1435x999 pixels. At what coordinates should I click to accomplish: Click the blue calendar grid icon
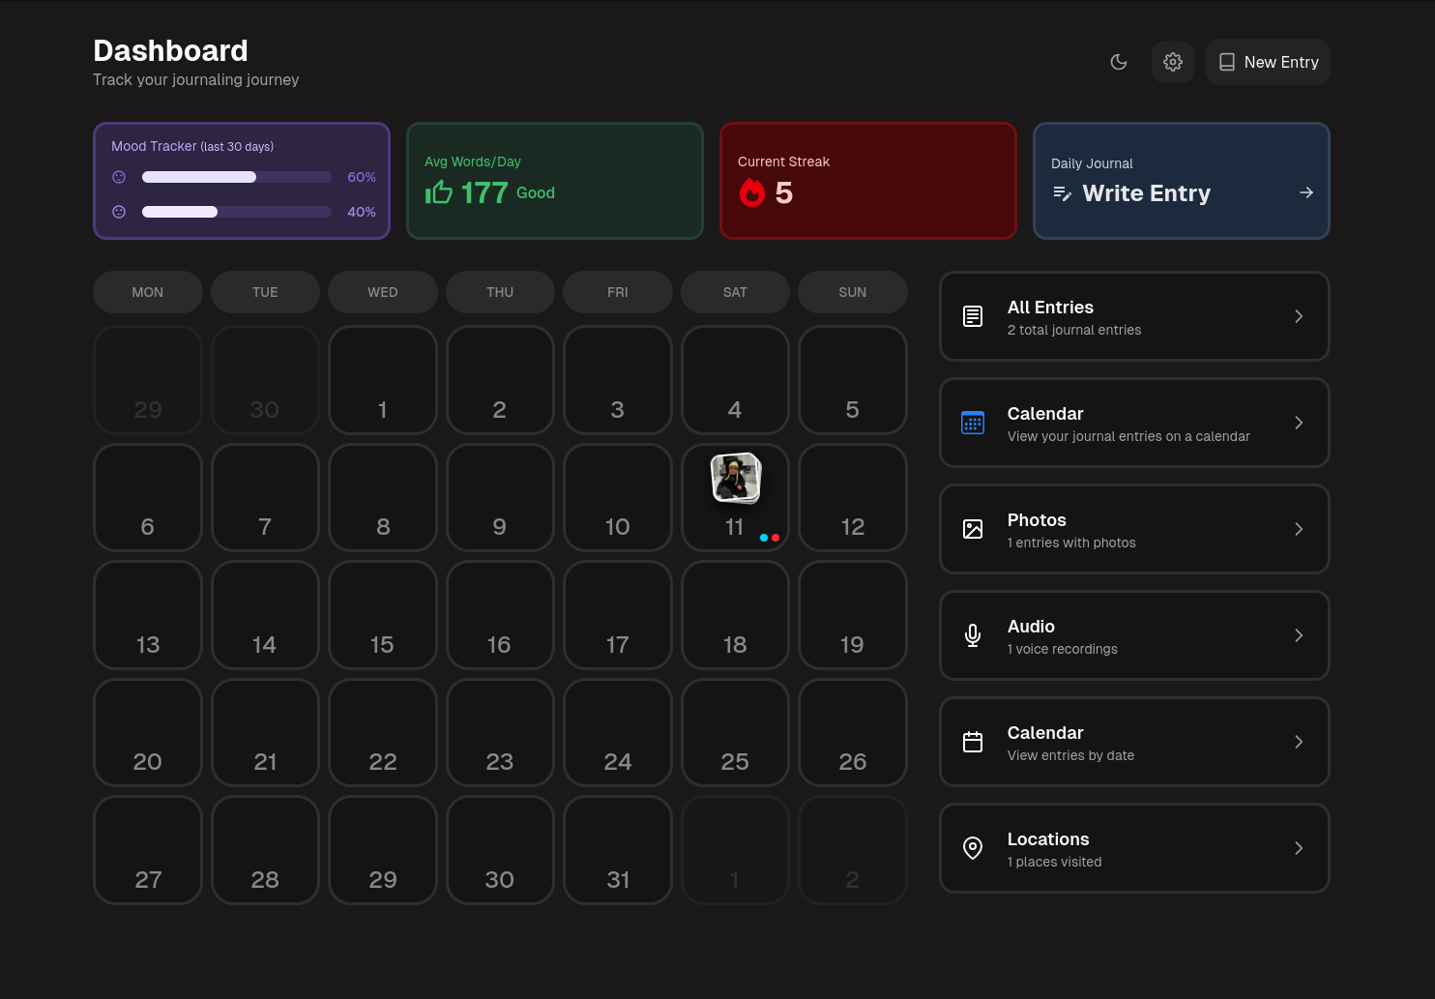(973, 423)
